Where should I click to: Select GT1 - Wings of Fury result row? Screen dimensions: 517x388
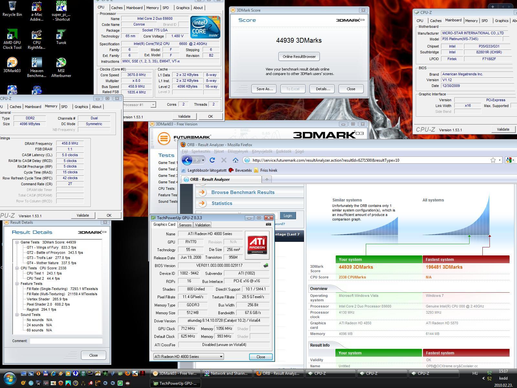point(51,247)
